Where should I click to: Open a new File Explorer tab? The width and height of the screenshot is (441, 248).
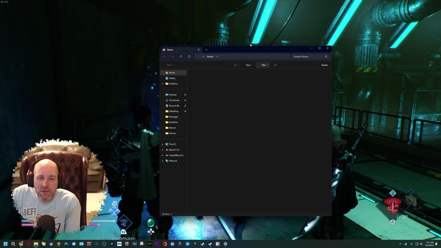(x=206, y=50)
